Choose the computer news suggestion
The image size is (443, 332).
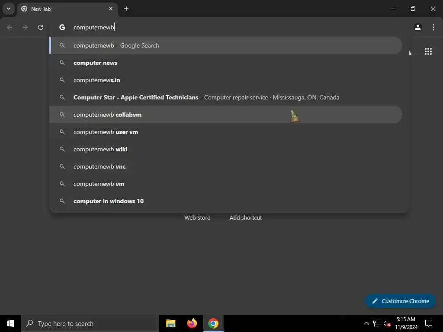coord(226,63)
